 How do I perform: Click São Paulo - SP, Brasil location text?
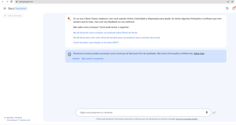[14, 118]
